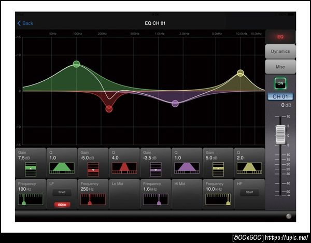Toggle the HF Shelf button
311x243 pixels.
(249, 192)
